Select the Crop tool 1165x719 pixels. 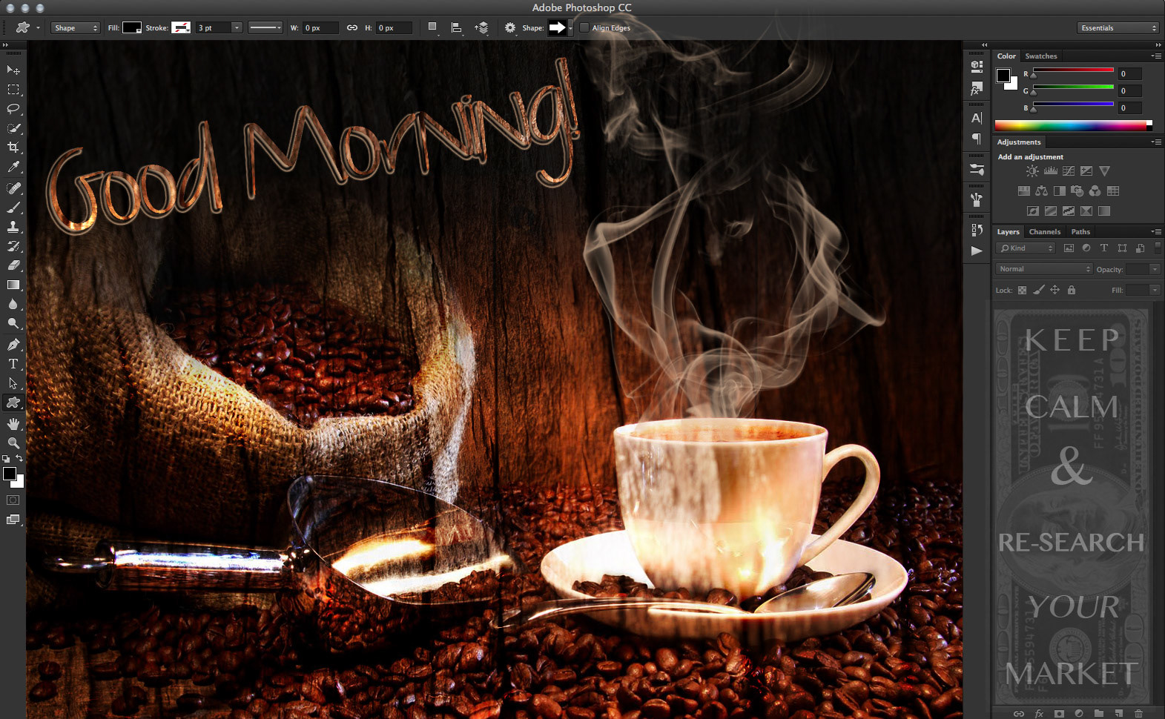[x=13, y=148]
